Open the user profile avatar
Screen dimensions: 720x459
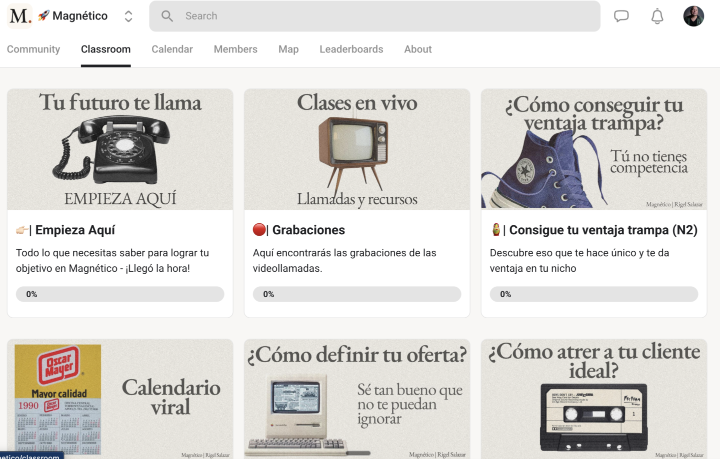click(693, 16)
